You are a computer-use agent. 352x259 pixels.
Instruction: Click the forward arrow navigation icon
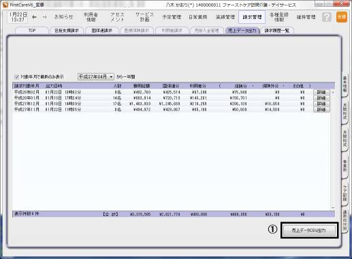(45, 17)
